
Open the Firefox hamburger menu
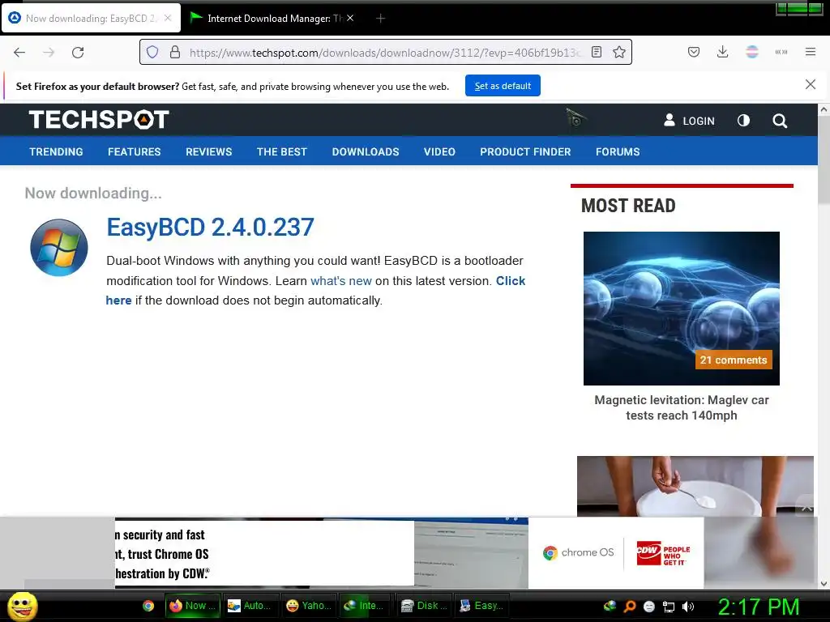pyautogui.click(x=810, y=52)
